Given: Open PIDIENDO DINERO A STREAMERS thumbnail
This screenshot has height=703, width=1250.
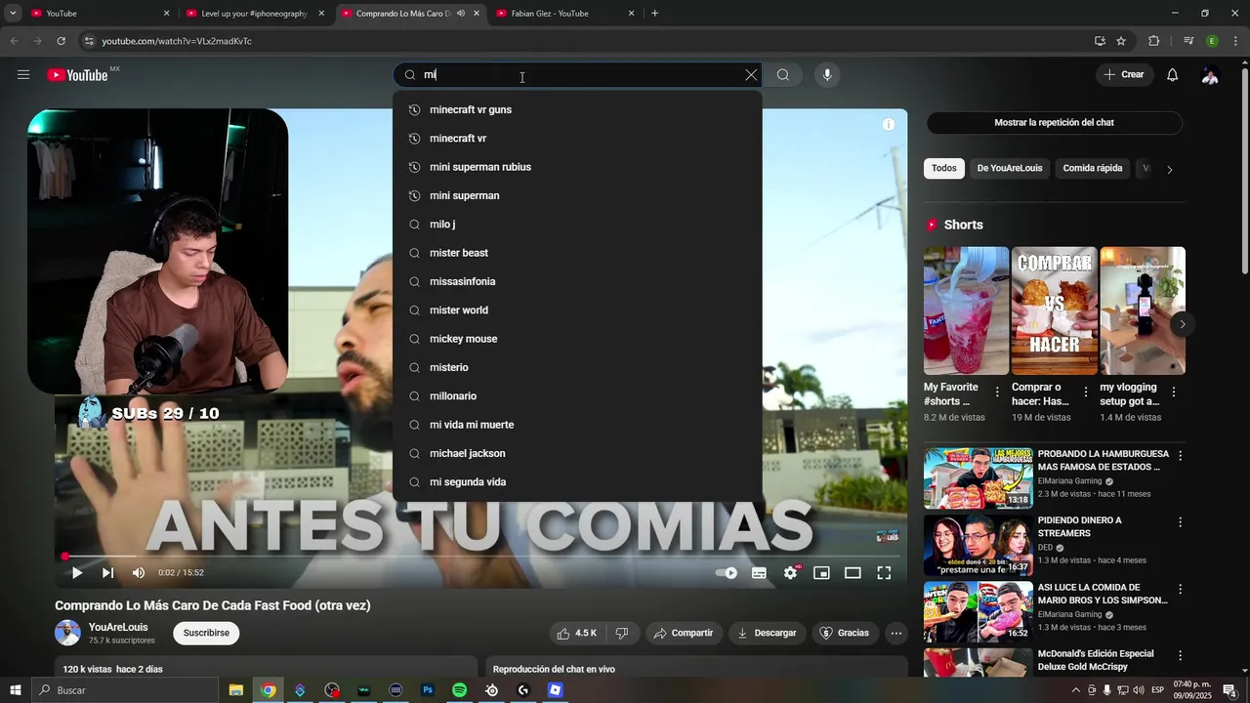Looking at the screenshot, I should click(978, 545).
